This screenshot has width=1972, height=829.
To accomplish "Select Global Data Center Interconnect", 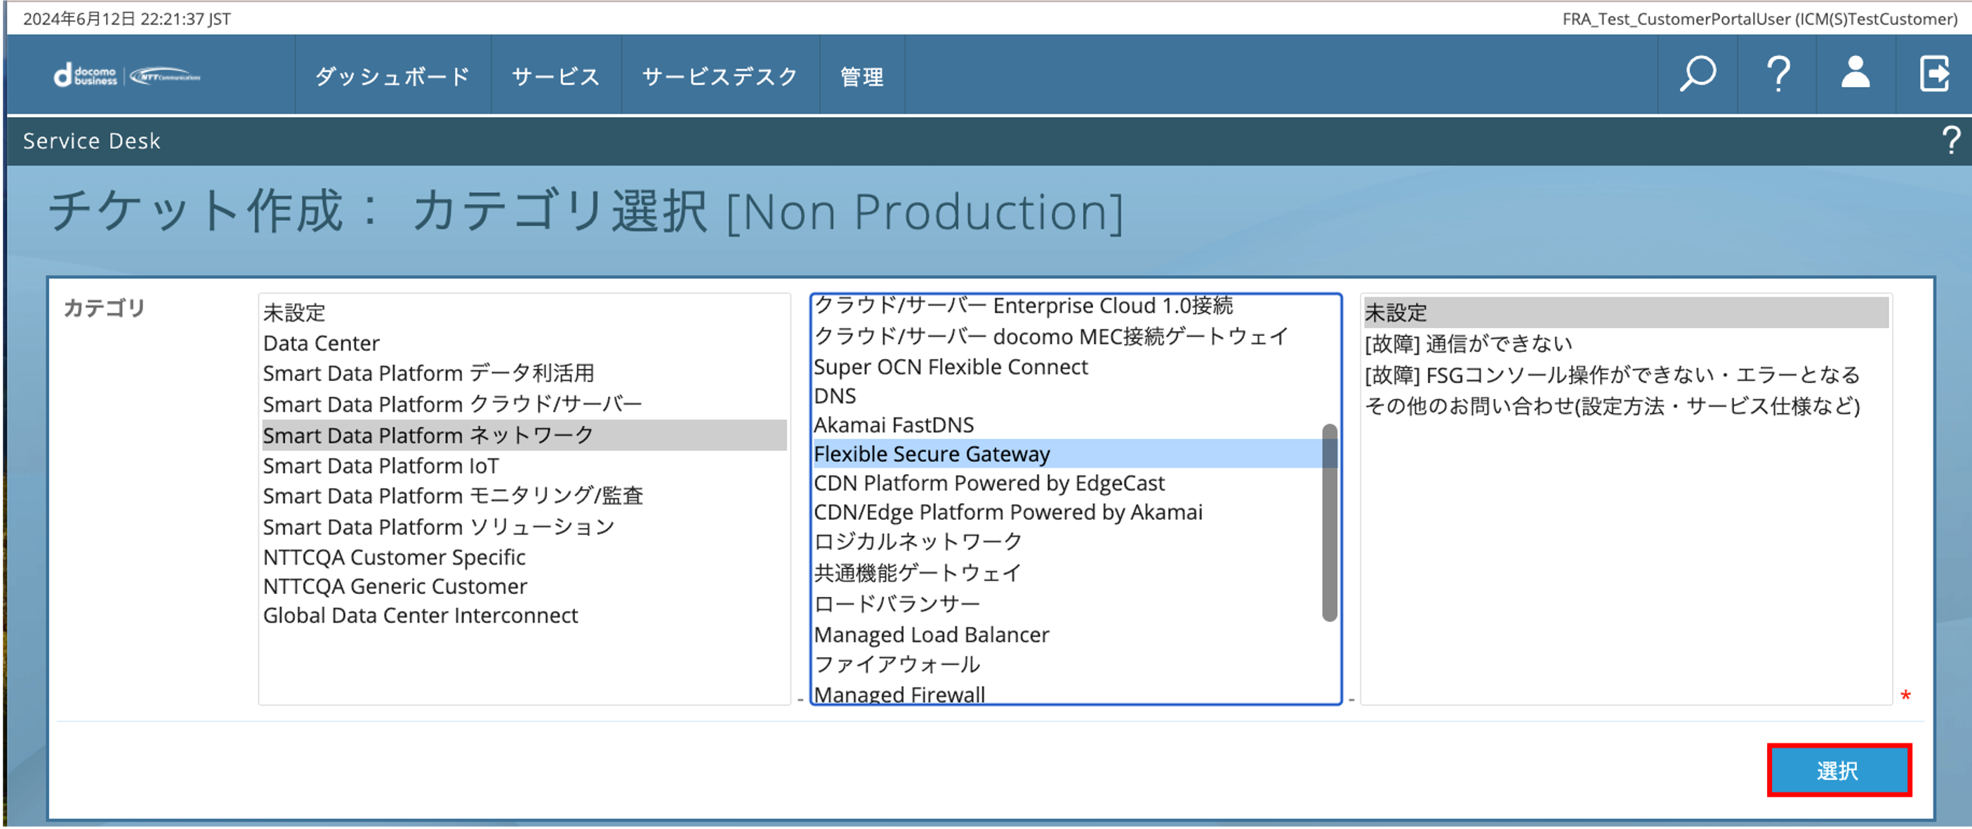I will (524, 615).
